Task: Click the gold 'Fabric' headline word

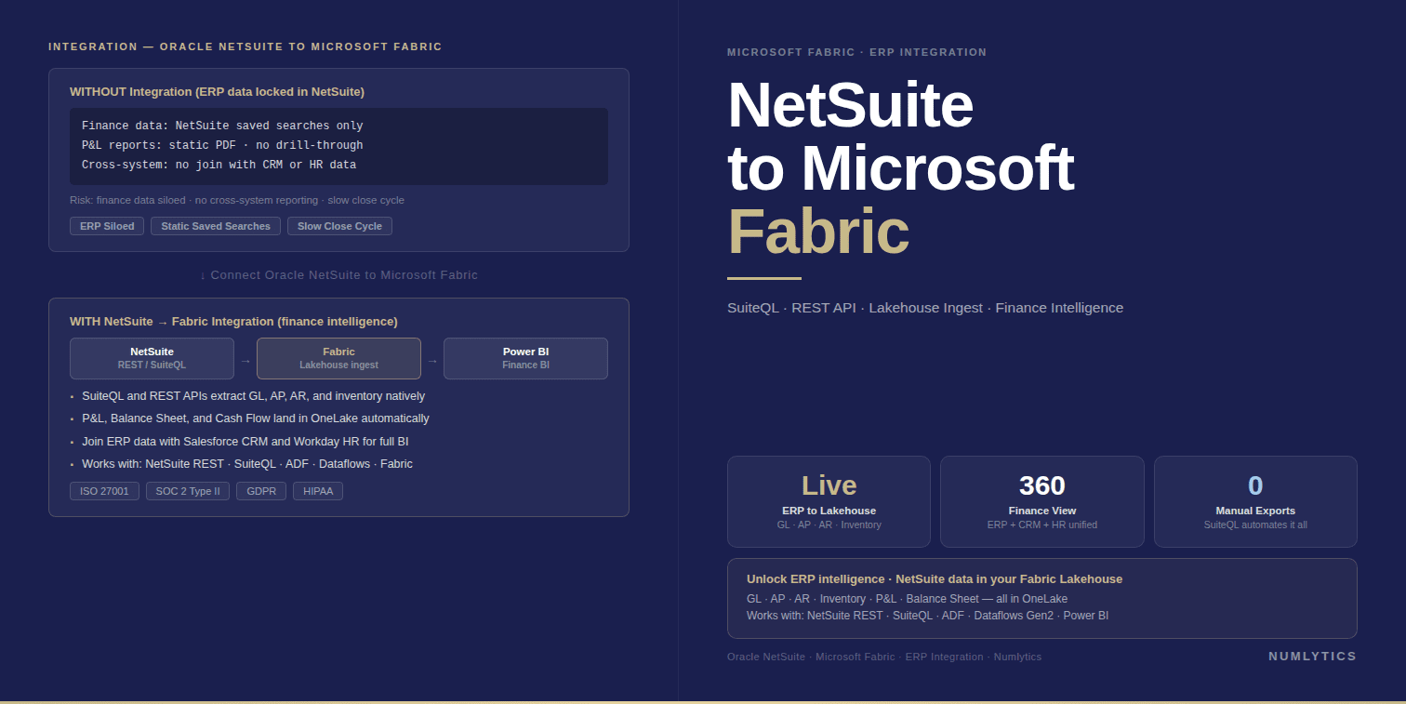Action: coord(818,232)
